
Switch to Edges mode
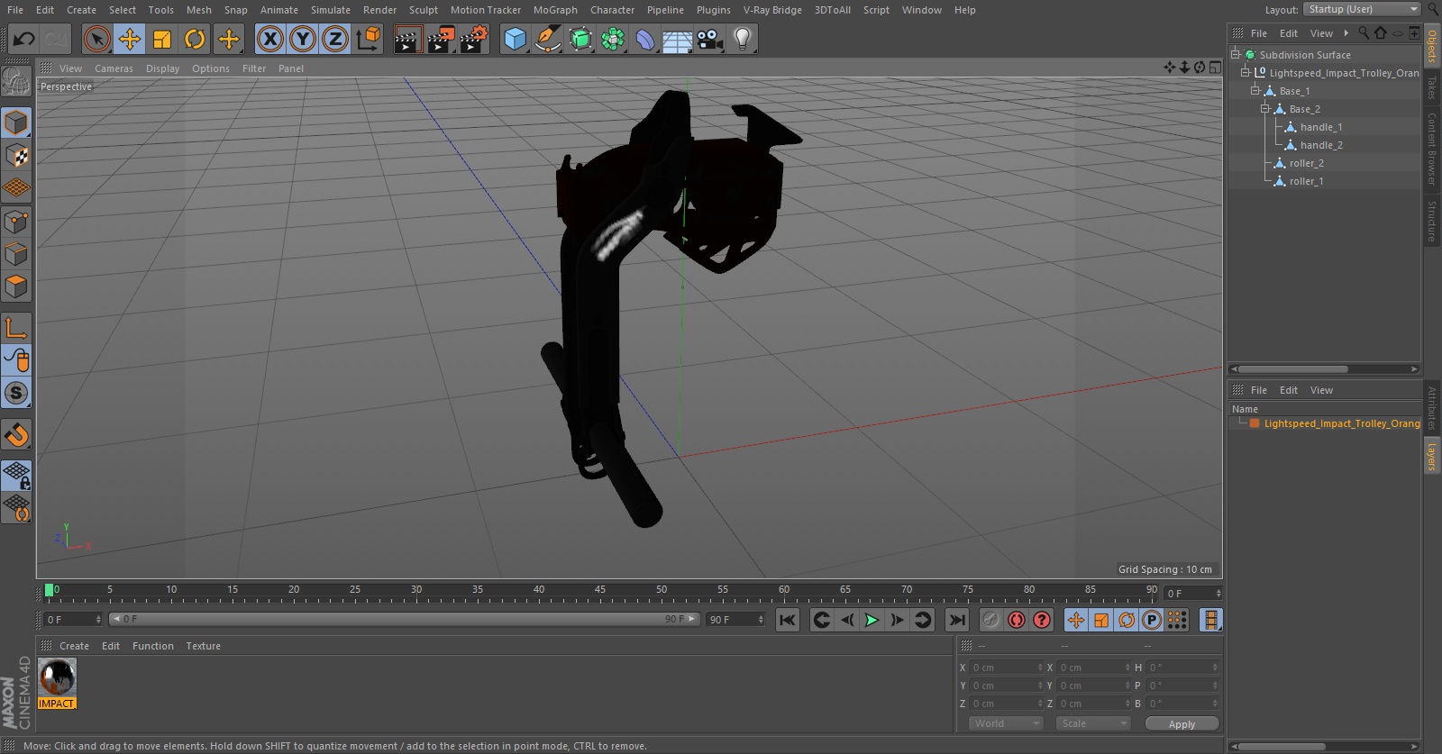click(16, 254)
